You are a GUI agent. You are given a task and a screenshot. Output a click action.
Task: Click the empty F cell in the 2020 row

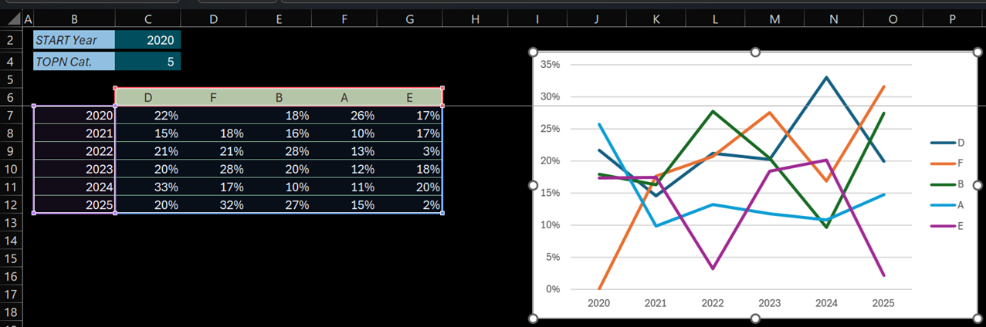coord(213,115)
